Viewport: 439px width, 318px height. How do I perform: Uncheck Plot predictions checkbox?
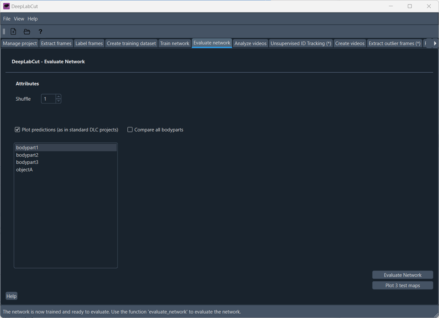point(18,130)
